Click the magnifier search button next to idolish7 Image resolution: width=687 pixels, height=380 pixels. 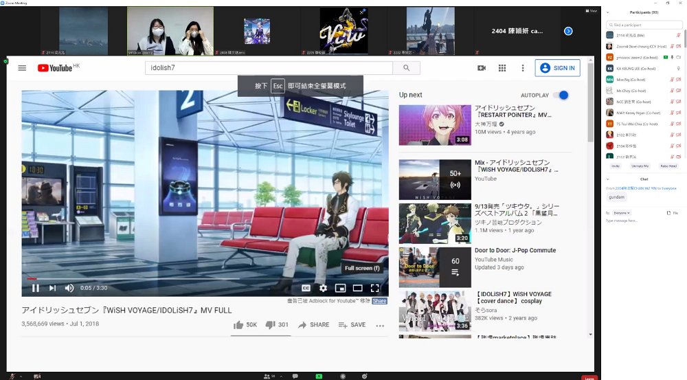click(407, 68)
